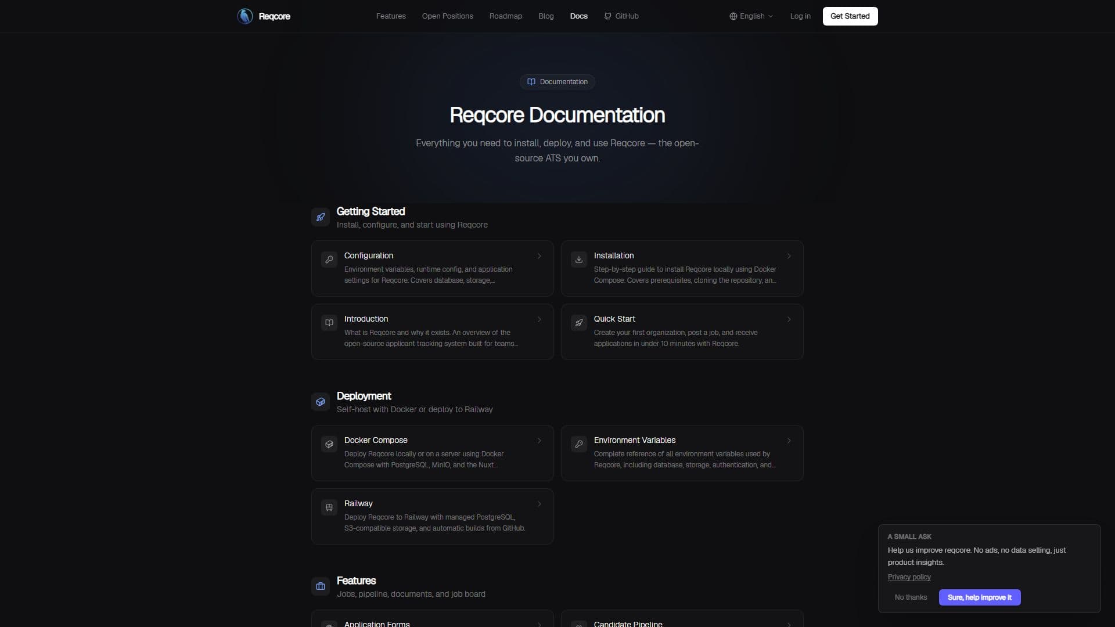Click the rocket icon beside Getting Started

321,217
